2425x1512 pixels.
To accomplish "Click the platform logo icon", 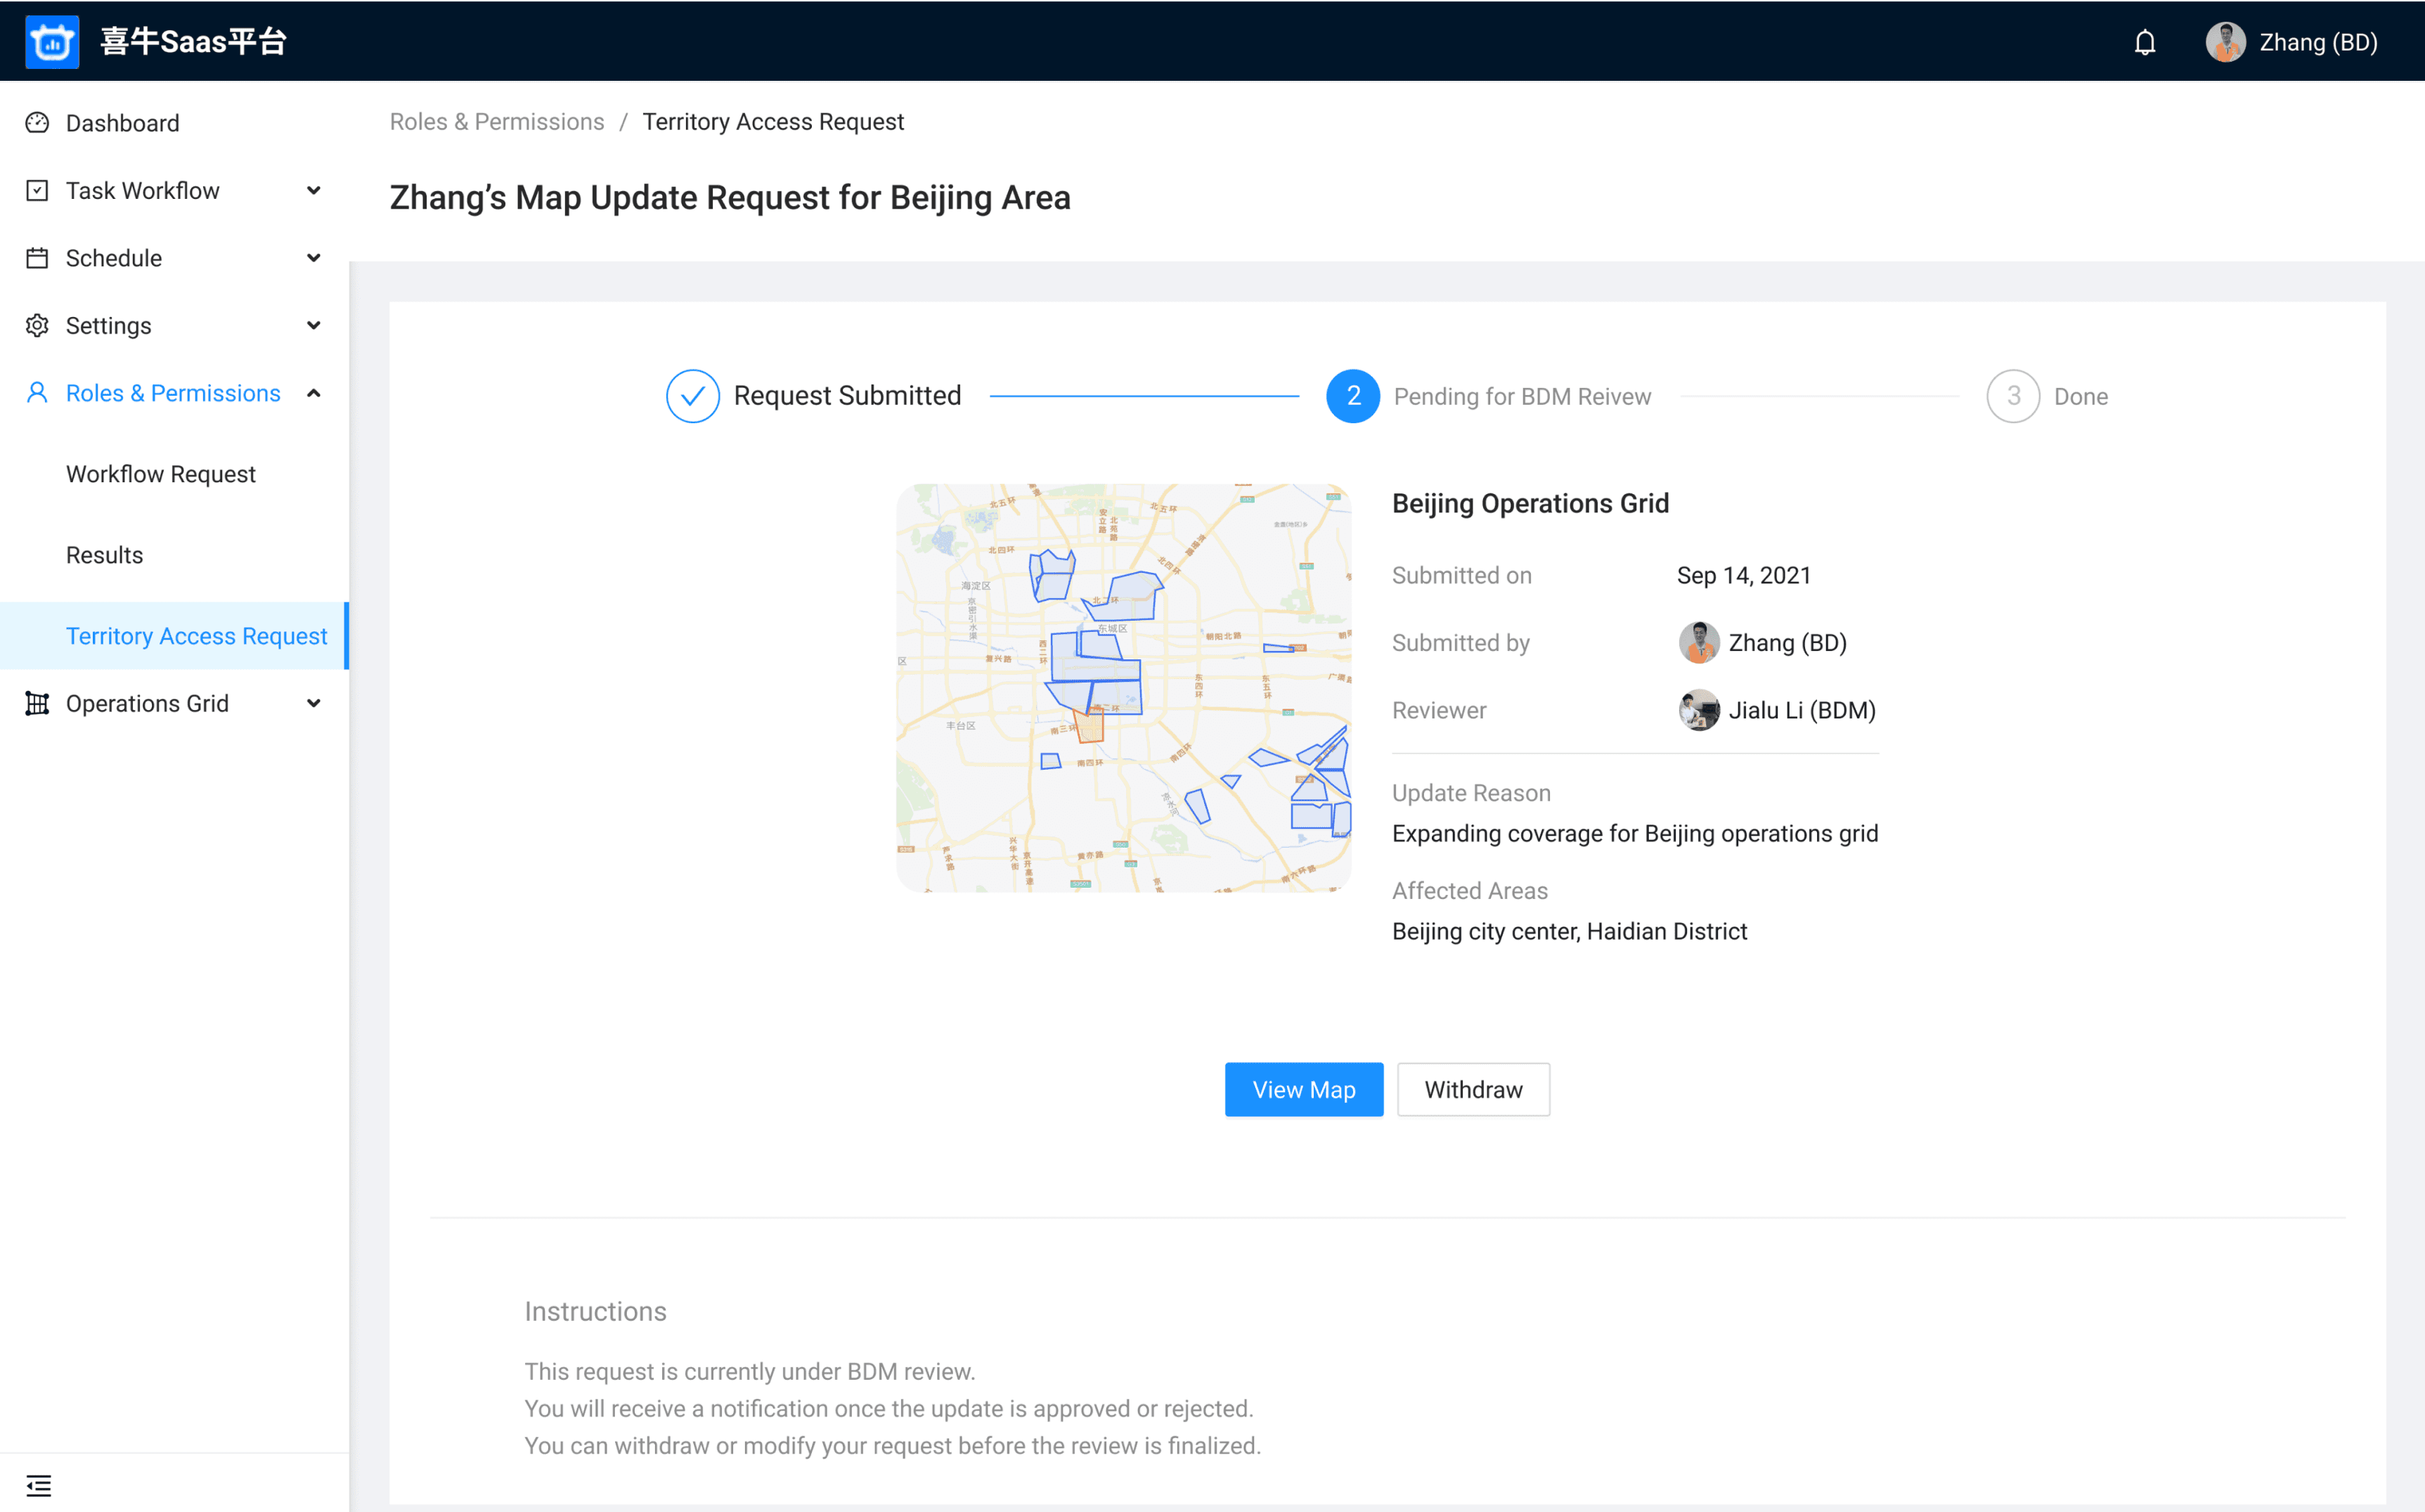I will point(52,42).
